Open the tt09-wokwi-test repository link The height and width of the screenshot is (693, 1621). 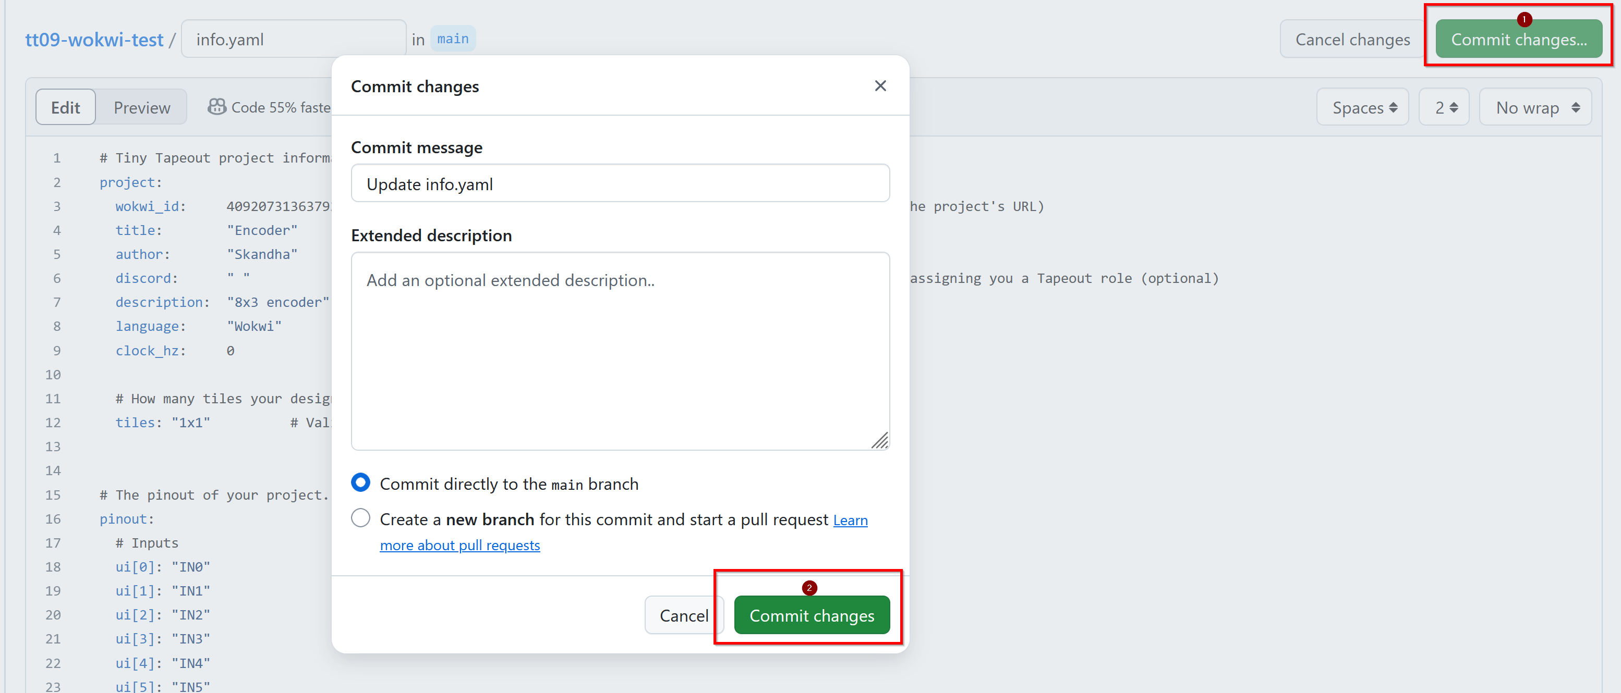[94, 40]
